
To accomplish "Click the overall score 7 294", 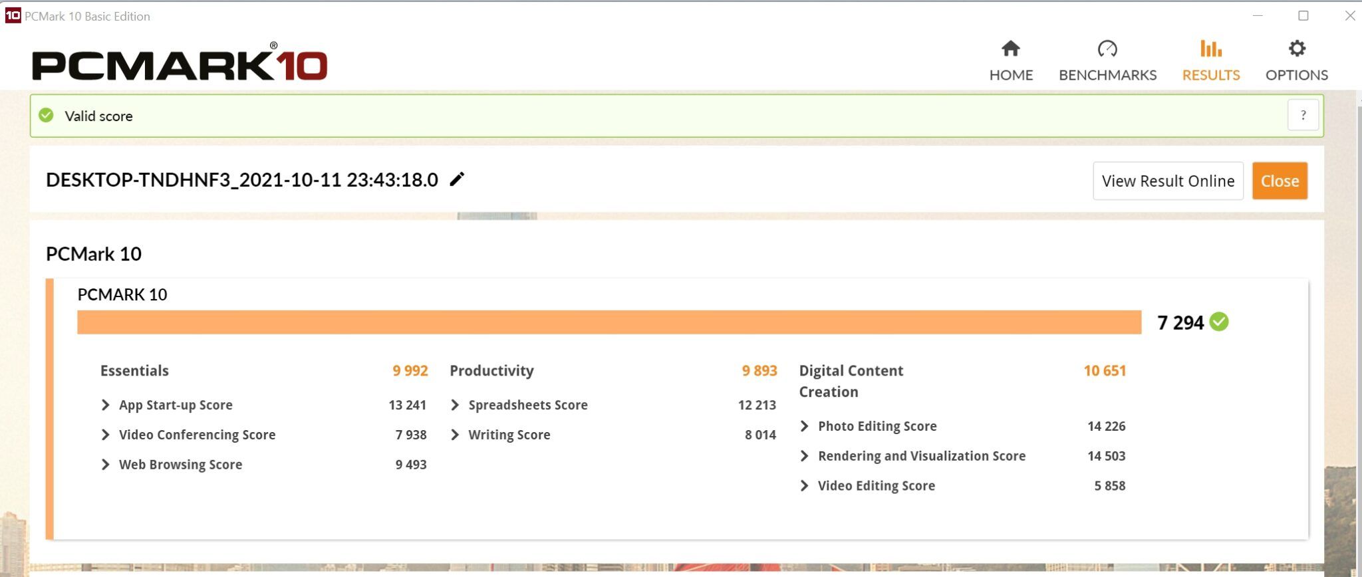I will click(1180, 322).
